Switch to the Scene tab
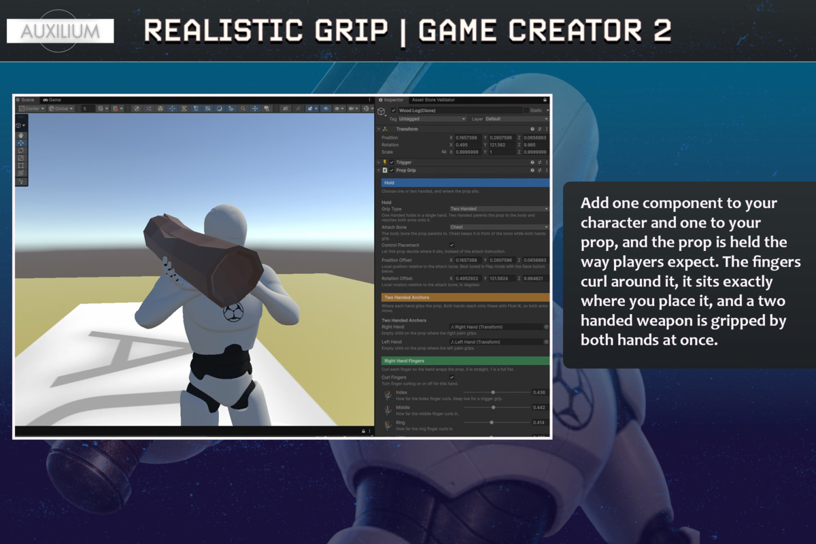 click(x=26, y=100)
